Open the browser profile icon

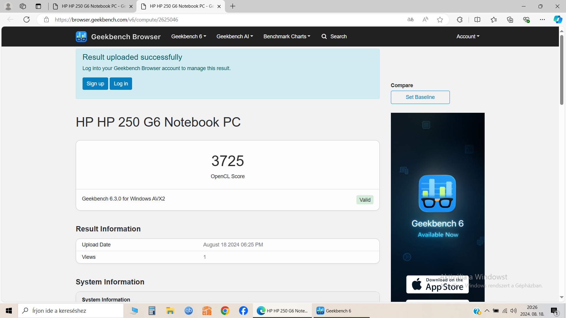[x=8, y=6]
